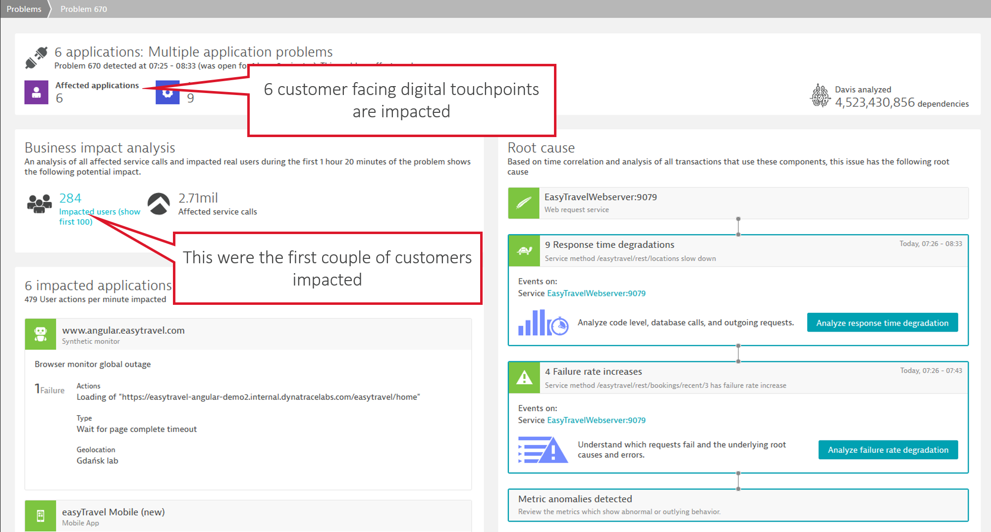The width and height of the screenshot is (991, 532).
Task: Click the purple Affected applications icon
Action: pos(36,92)
